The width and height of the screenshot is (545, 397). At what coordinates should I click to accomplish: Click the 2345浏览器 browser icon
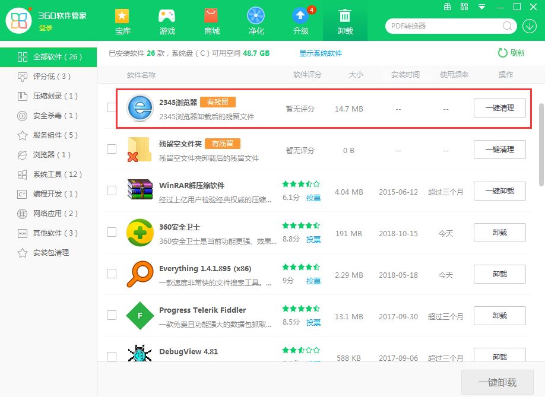[x=140, y=107]
